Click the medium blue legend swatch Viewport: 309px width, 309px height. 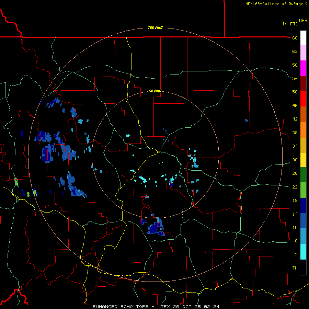[x=303, y=221]
